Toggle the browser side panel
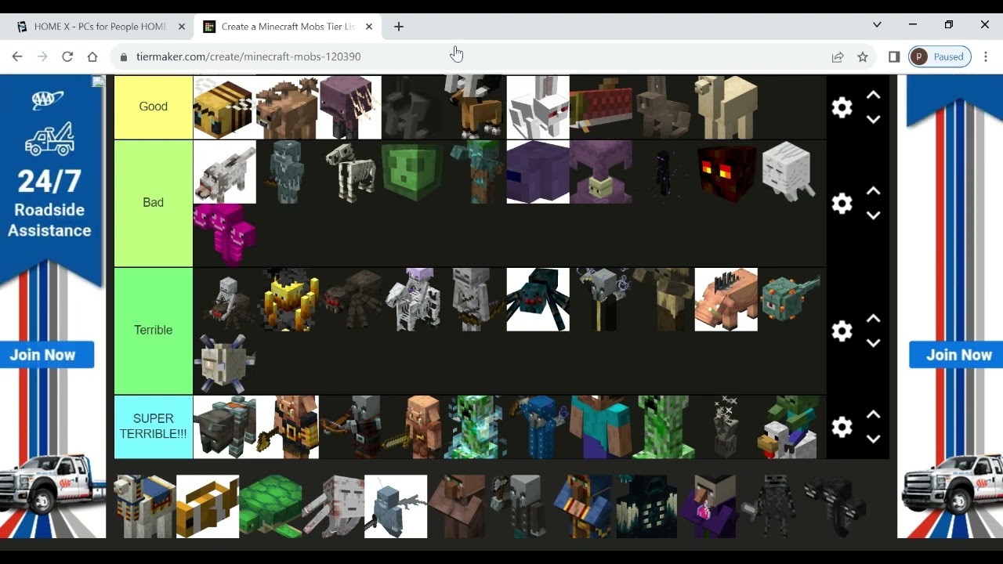This screenshot has height=564, width=1003. point(894,56)
